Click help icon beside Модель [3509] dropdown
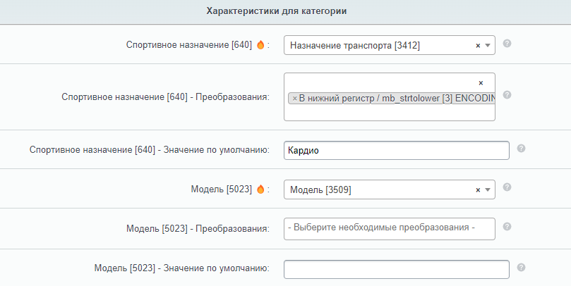 pos(507,187)
